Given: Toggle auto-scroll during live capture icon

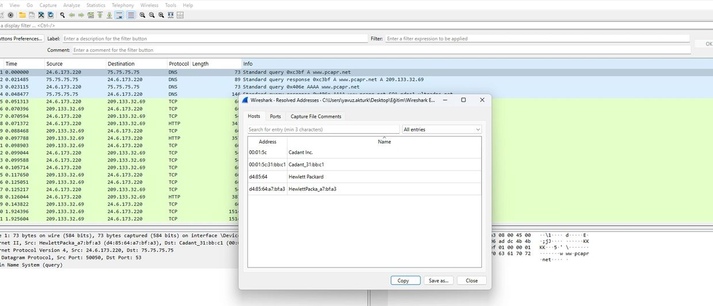Looking at the screenshot, I should (x=119, y=15).
